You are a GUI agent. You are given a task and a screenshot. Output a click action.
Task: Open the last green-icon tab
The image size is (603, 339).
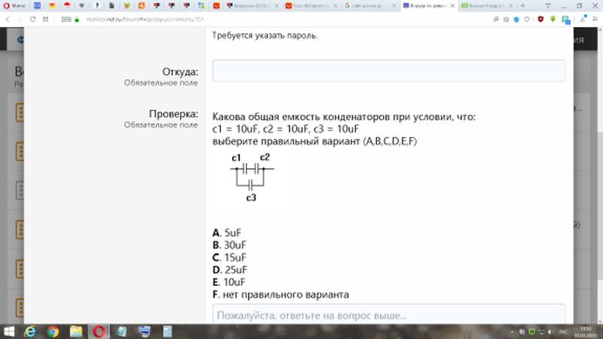pyautogui.click(x=487, y=5)
